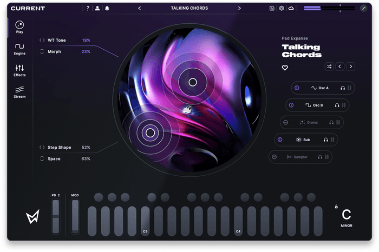Enable the Grains engine power toggle

tap(285, 122)
